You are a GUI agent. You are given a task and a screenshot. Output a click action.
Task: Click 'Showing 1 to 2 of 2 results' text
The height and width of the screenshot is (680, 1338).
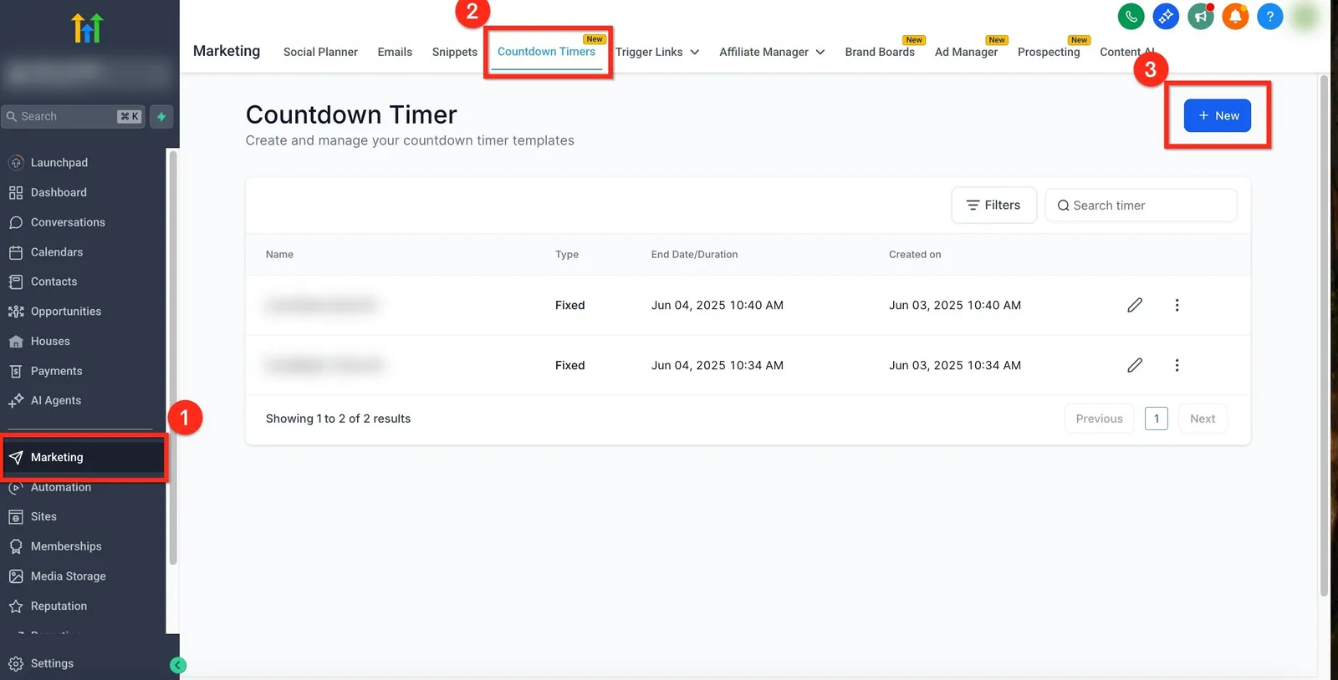[338, 419]
